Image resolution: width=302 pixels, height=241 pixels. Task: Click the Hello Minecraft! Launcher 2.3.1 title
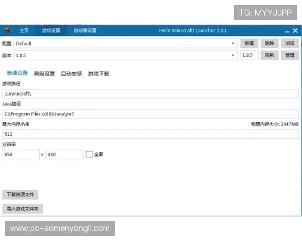click(193, 30)
